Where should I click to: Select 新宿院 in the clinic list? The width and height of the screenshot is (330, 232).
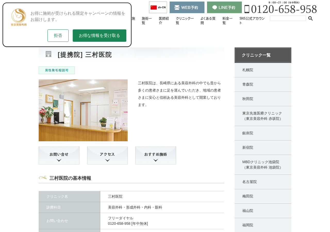tap(263, 148)
